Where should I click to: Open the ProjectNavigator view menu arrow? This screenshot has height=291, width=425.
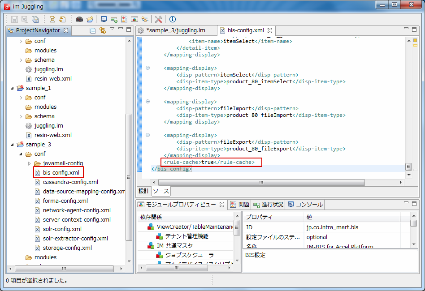[x=112, y=30]
